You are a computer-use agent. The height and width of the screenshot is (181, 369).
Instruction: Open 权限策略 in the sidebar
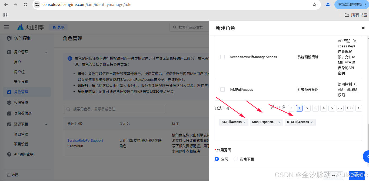[21, 103]
